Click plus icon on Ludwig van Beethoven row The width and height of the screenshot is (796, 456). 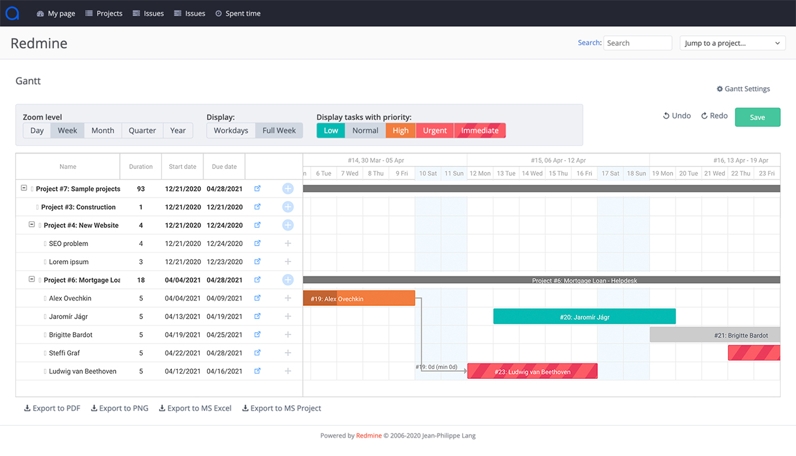pos(288,371)
